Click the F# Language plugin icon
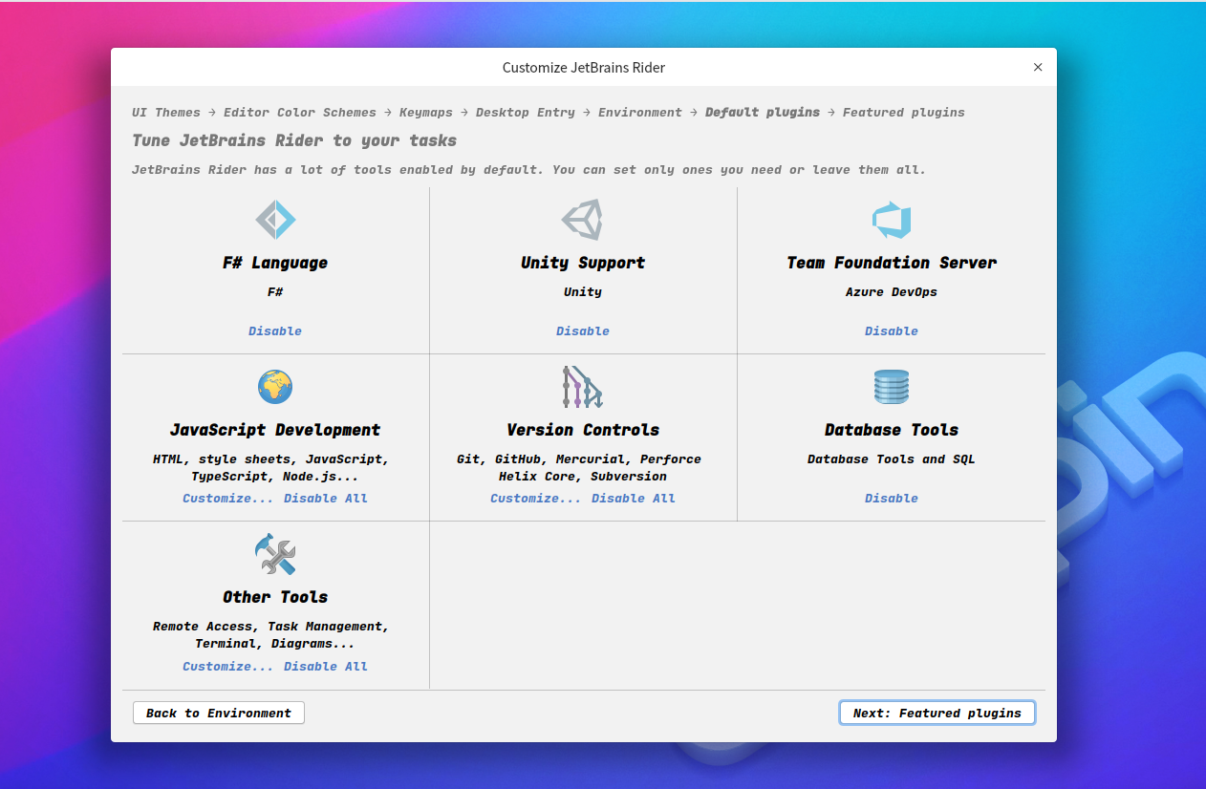This screenshot has width=1206, height=789. (275, 219)
